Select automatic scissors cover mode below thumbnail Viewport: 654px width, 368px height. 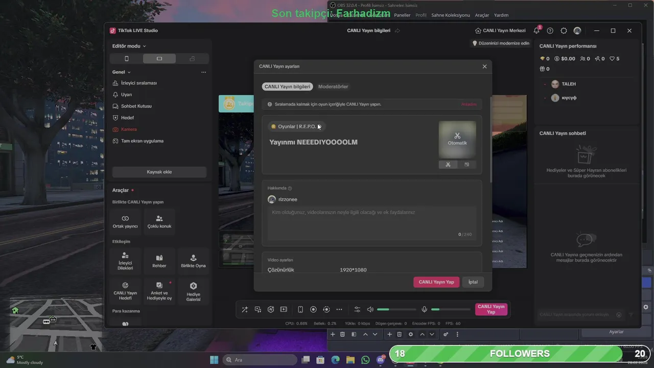(x=448, y=165)
